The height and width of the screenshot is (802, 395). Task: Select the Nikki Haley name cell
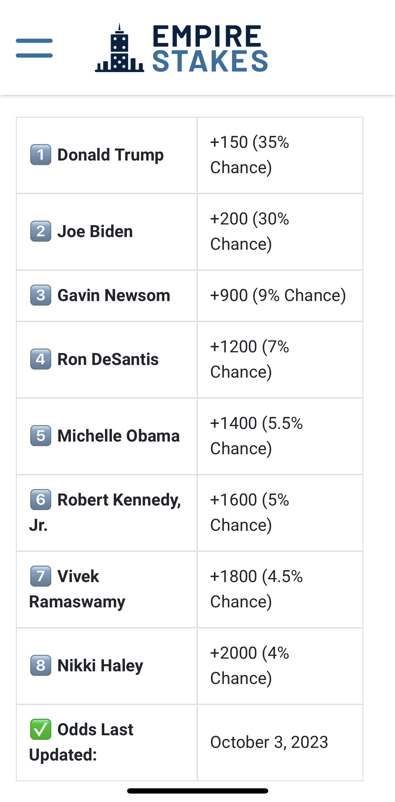point(107,666)
